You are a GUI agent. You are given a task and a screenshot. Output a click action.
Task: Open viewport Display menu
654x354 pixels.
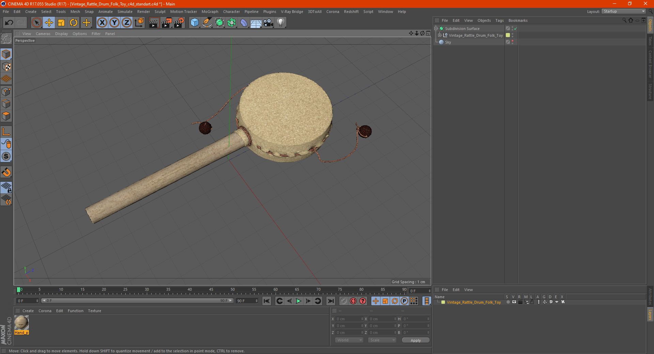click(61, 34)
